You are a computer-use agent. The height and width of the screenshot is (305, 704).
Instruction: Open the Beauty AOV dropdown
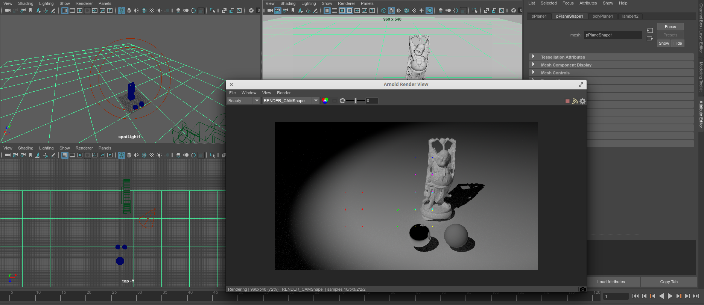pos(243,101)
